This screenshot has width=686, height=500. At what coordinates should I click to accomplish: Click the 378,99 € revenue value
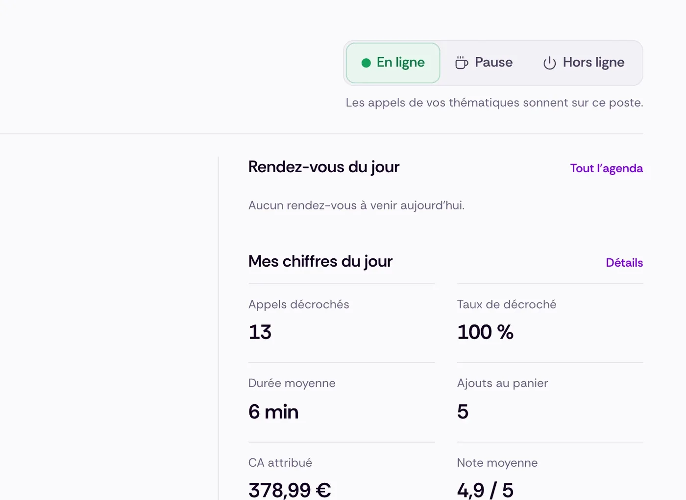290,490
